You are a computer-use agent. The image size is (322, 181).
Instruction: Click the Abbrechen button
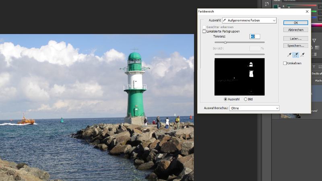pos(295,30)
